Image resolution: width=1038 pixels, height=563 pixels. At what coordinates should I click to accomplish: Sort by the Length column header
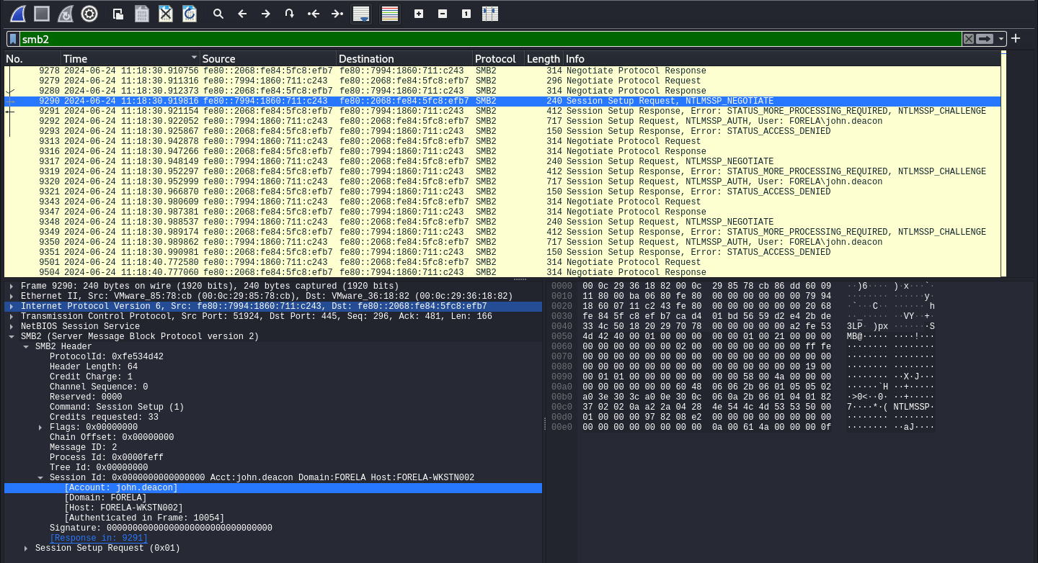(x=544, y=59)
